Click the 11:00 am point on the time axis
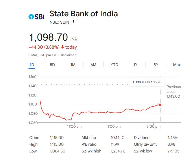The height and width of the screenshot is (164, 185). (x=74, y=127)
